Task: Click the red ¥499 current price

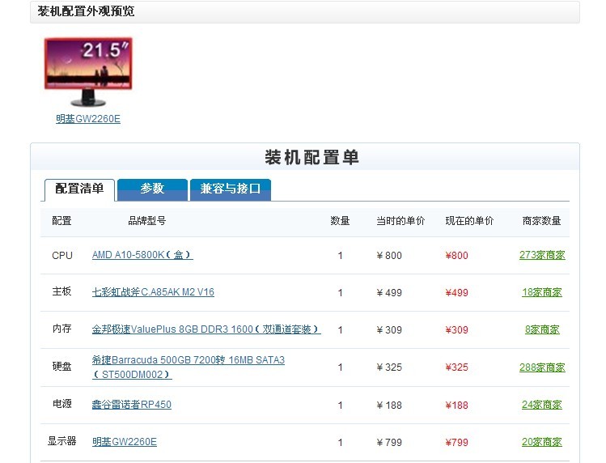Action: pos(456,292)
